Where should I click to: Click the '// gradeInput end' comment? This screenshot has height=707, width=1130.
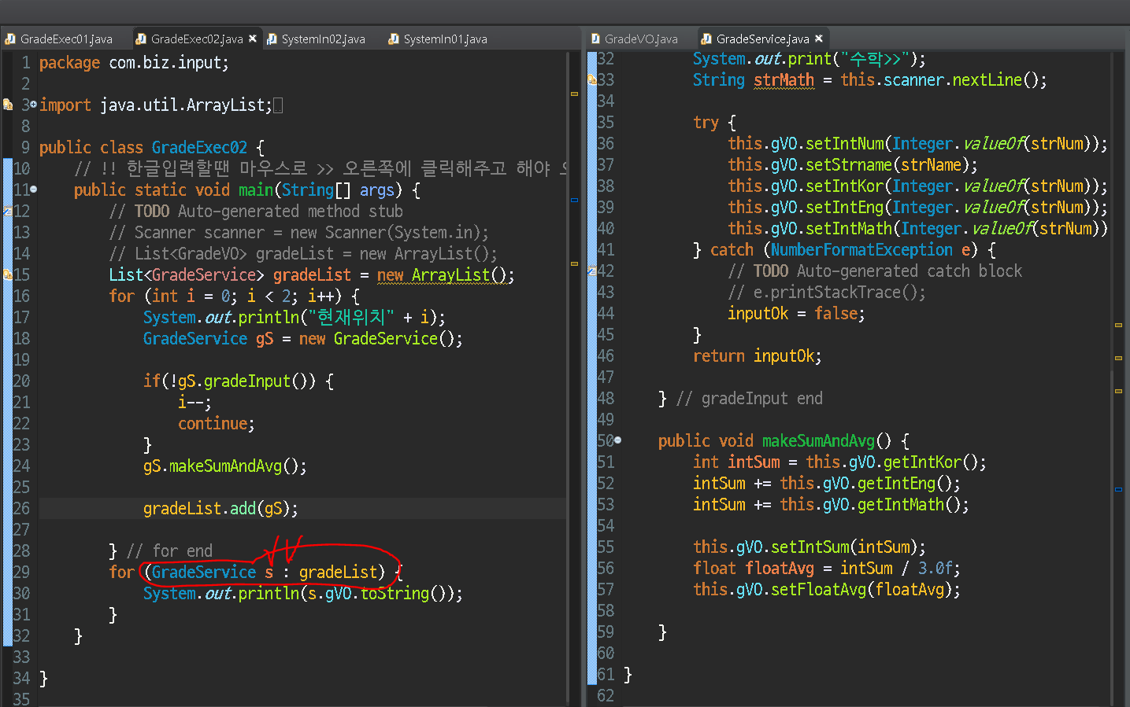tap(750, 399)
